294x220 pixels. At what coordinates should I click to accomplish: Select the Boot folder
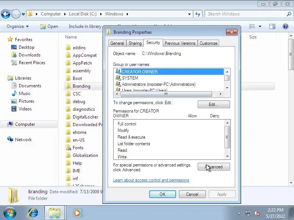coord(74,78)
